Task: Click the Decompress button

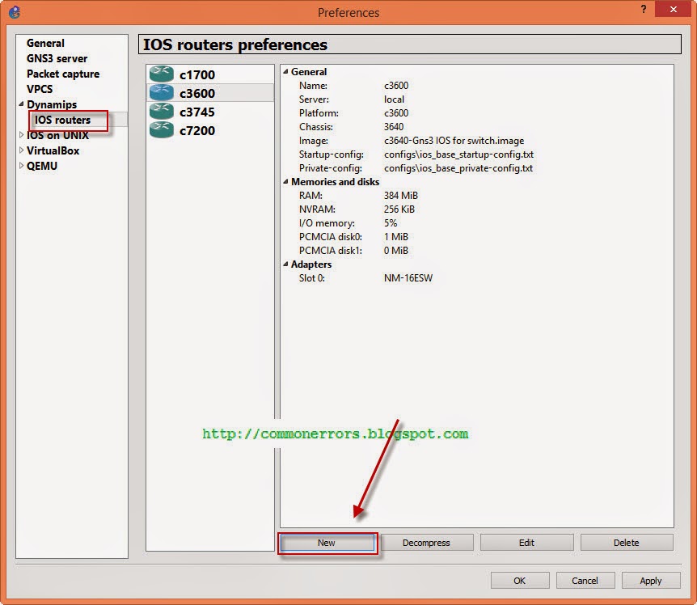Action: [x=427, y=543]
